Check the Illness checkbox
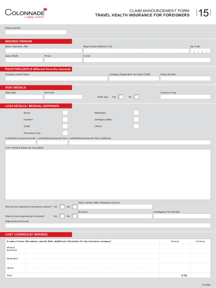 click(65, 113)
